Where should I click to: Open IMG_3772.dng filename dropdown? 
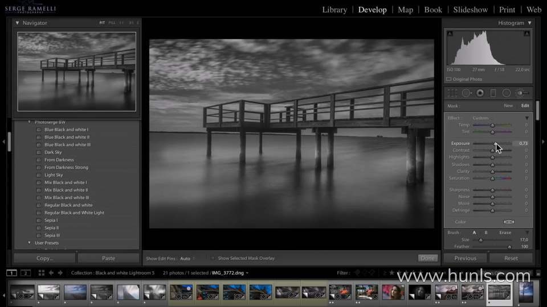[x=230, y=273]
